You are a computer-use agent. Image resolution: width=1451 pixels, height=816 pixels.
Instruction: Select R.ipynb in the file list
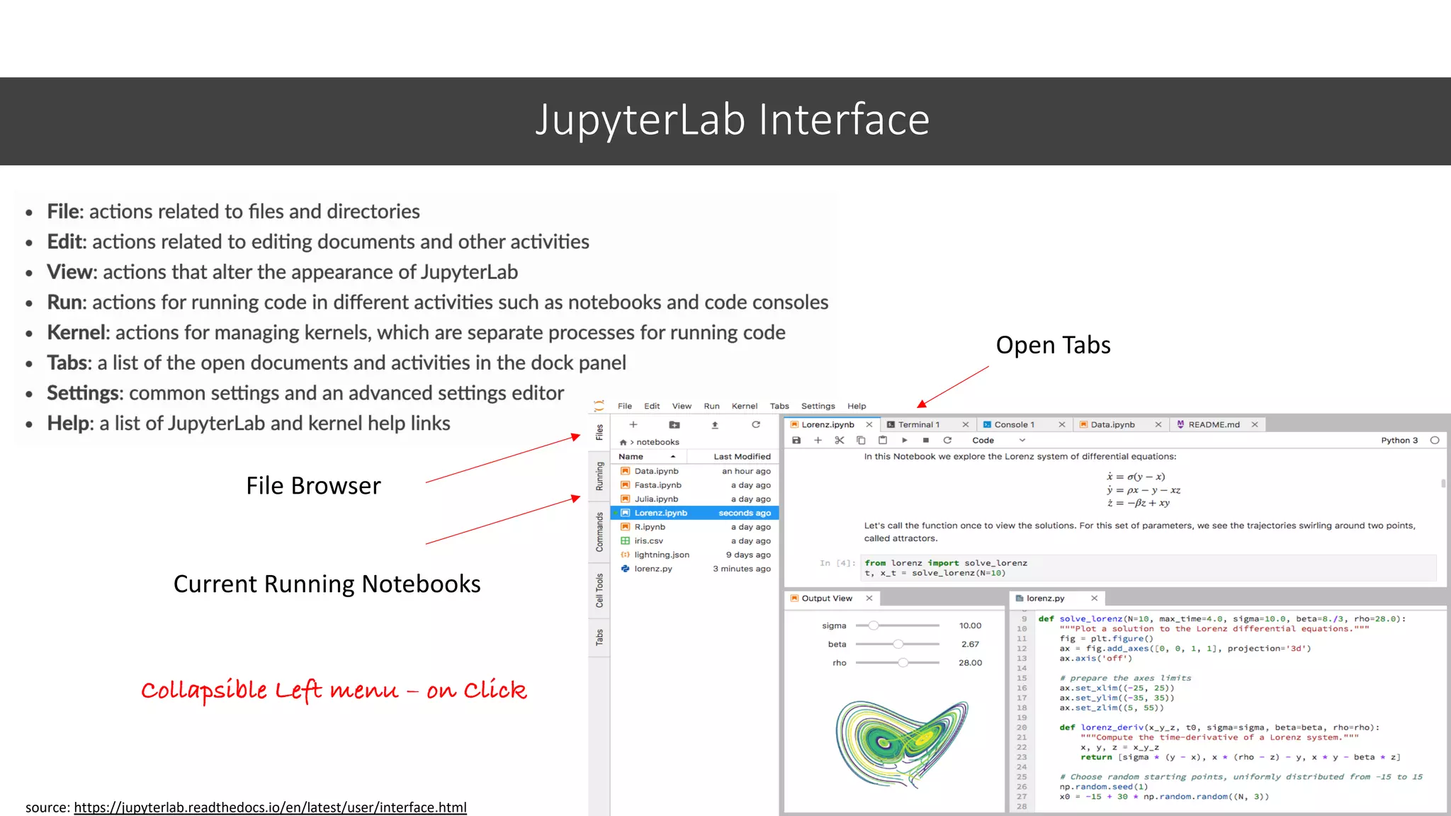pyautogui.click(x=695, y=527)
